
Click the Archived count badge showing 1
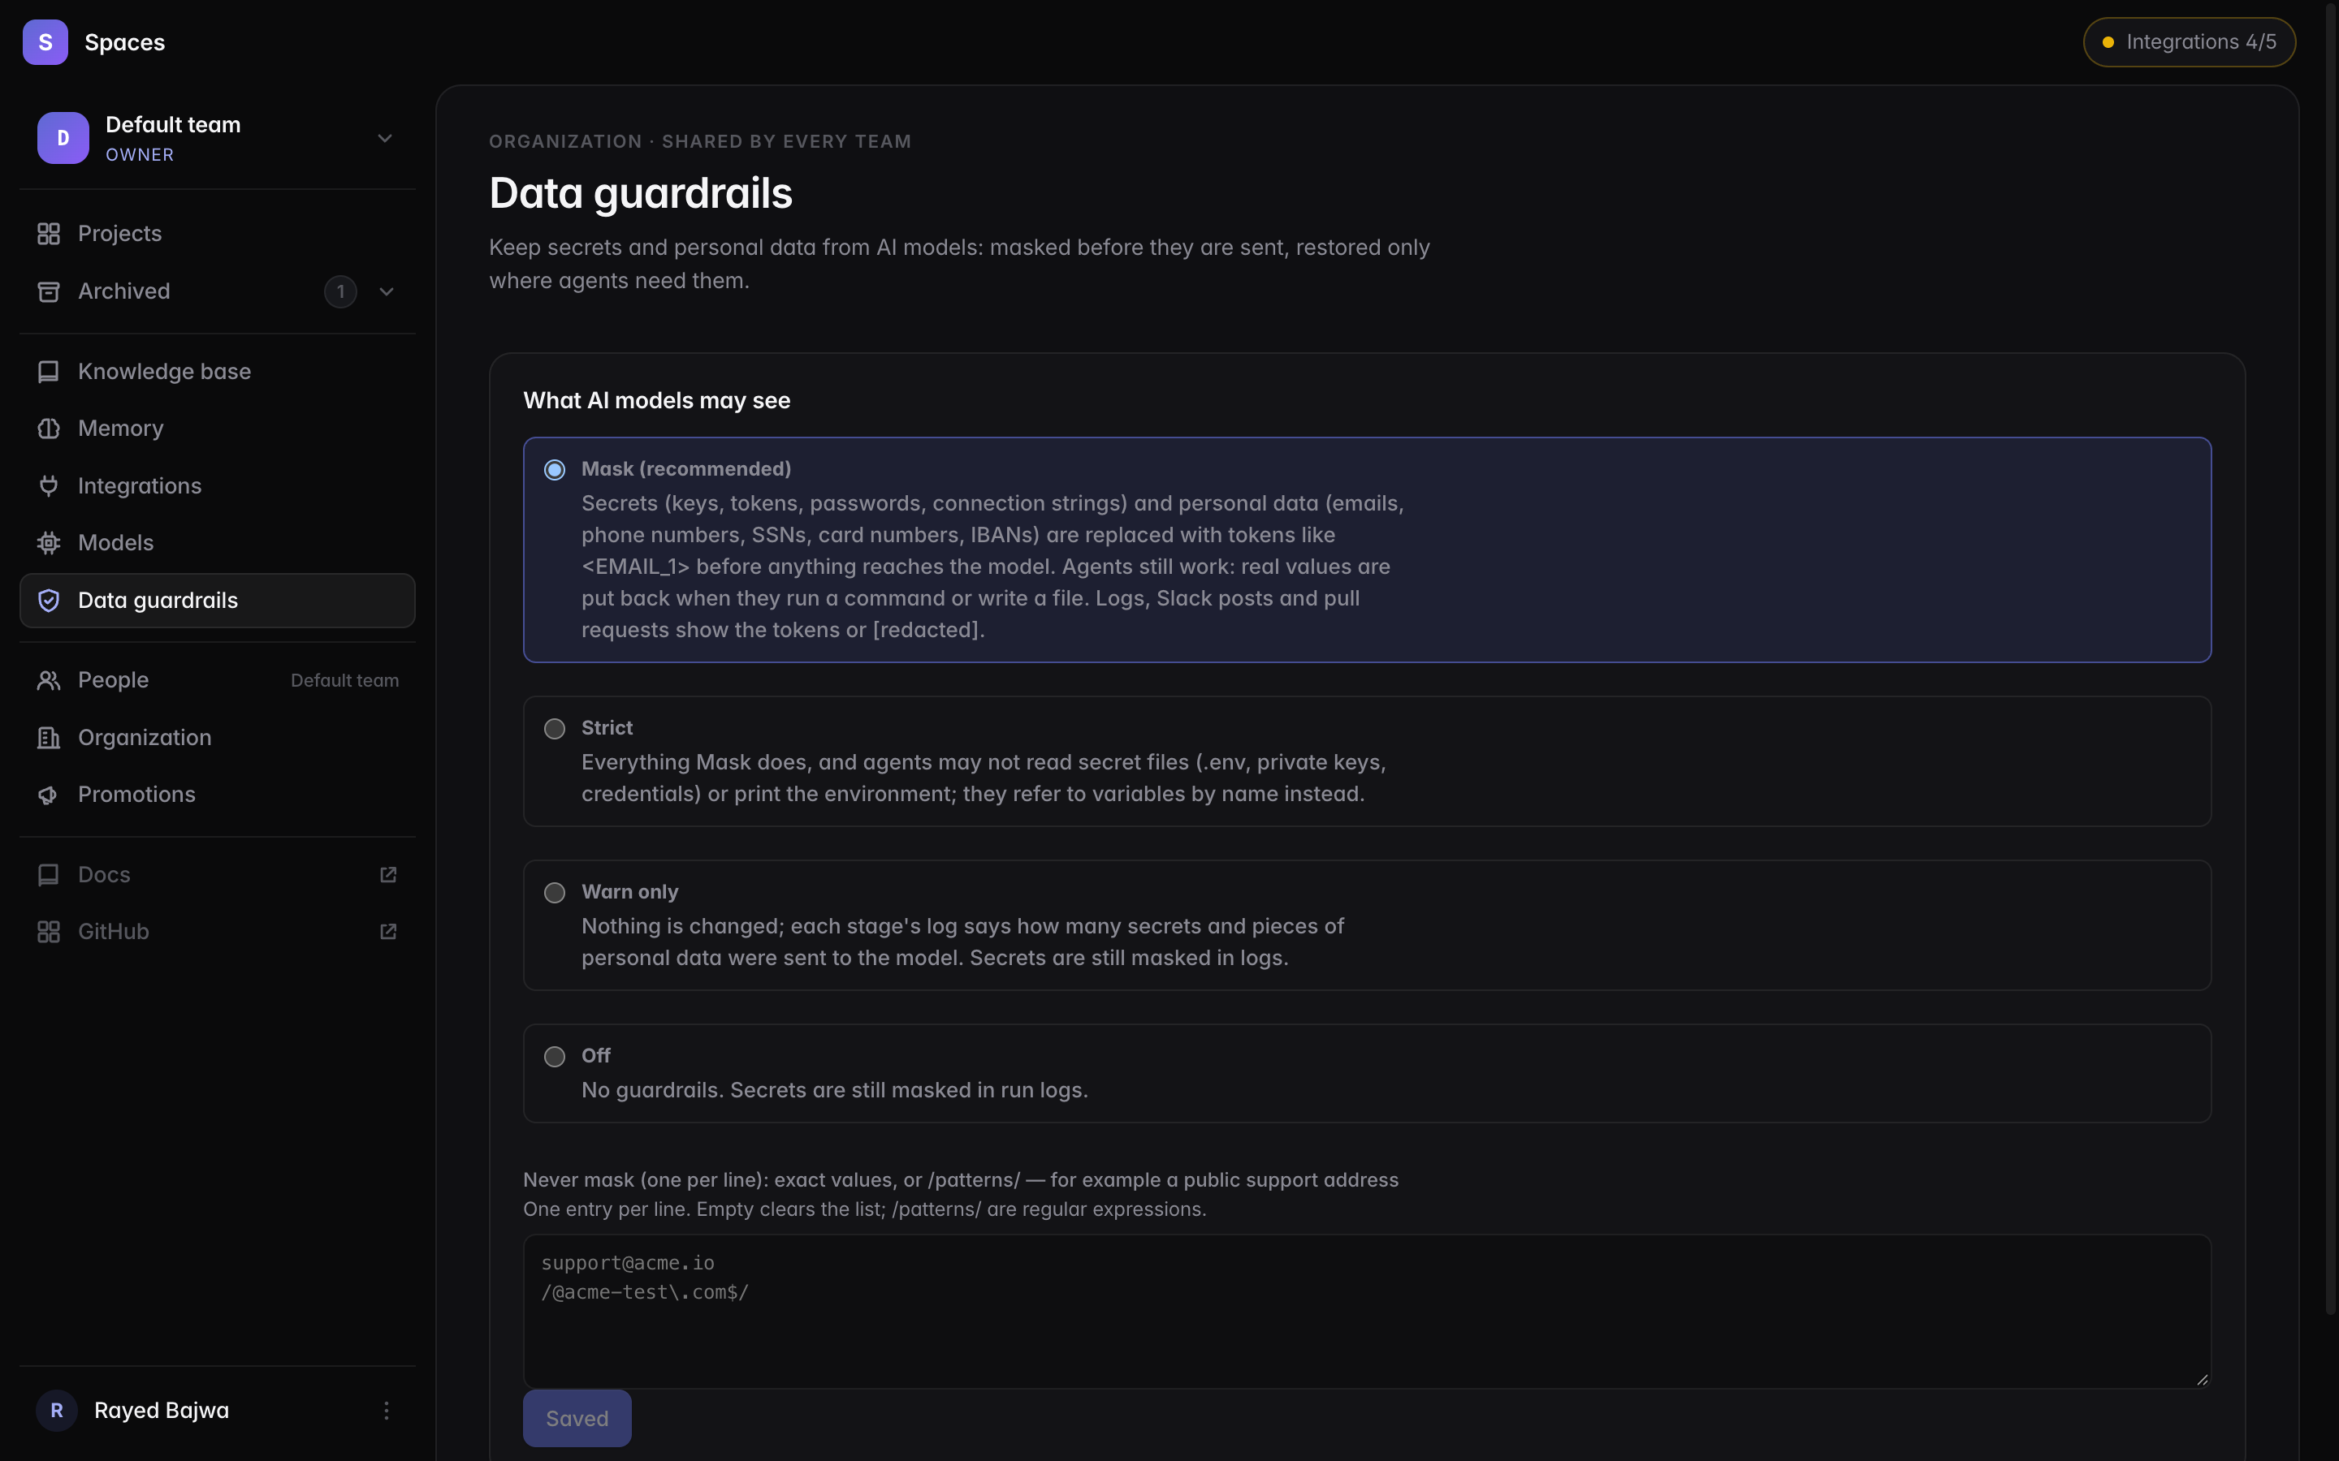tap(340, 292)
